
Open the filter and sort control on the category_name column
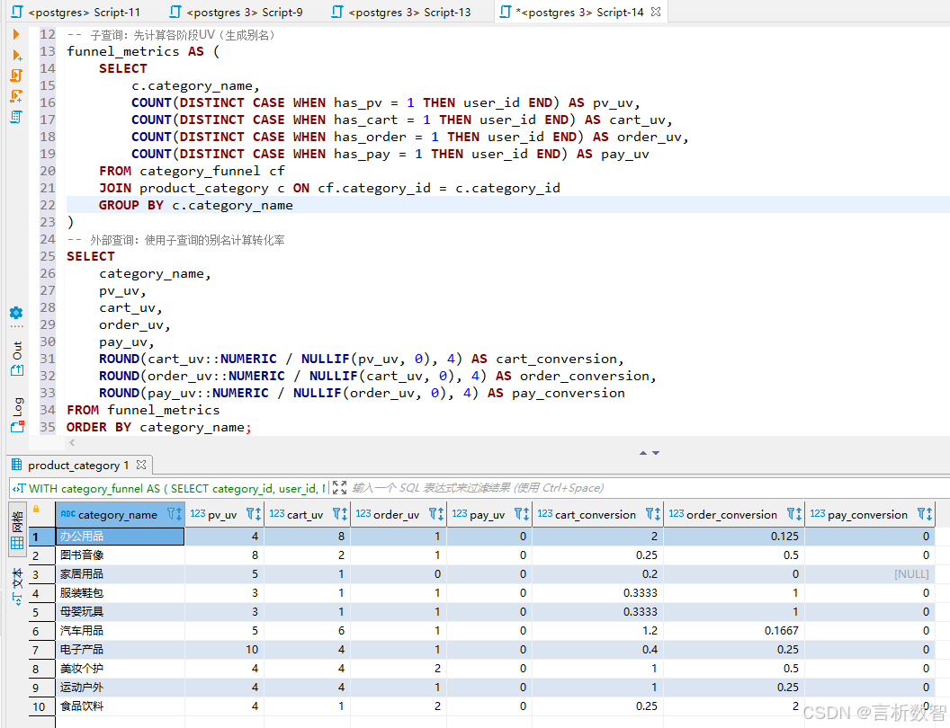(x=174, y=514)
